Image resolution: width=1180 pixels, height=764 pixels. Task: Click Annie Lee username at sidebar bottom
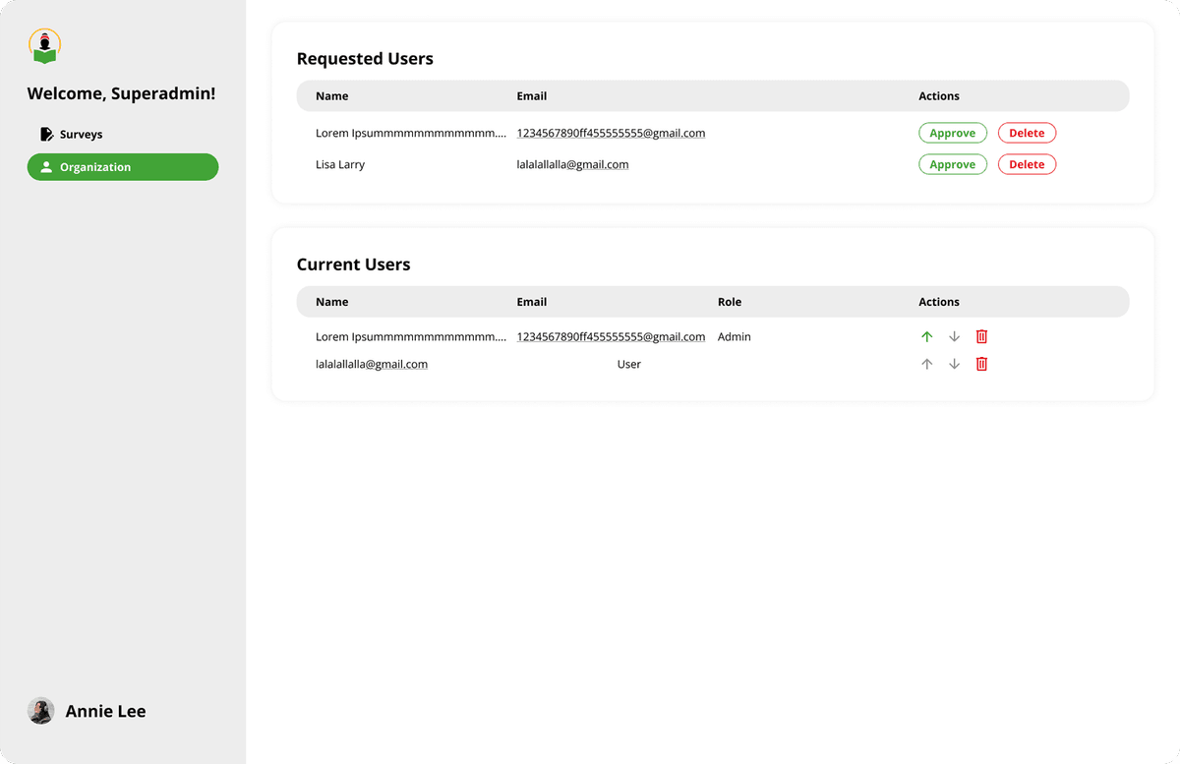(x=105, y=711)
